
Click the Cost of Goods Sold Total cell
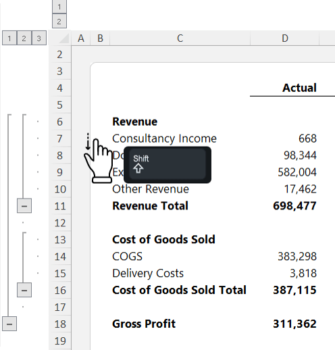(179, 290)
